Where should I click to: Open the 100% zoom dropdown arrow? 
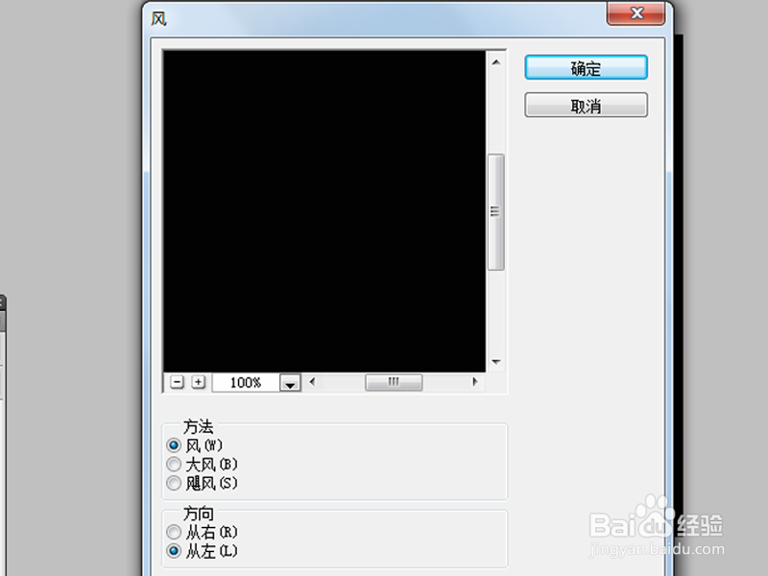click(290, 382)
